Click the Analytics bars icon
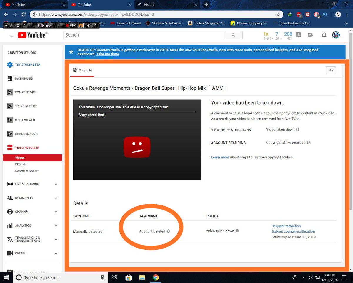 click(10, 226)
